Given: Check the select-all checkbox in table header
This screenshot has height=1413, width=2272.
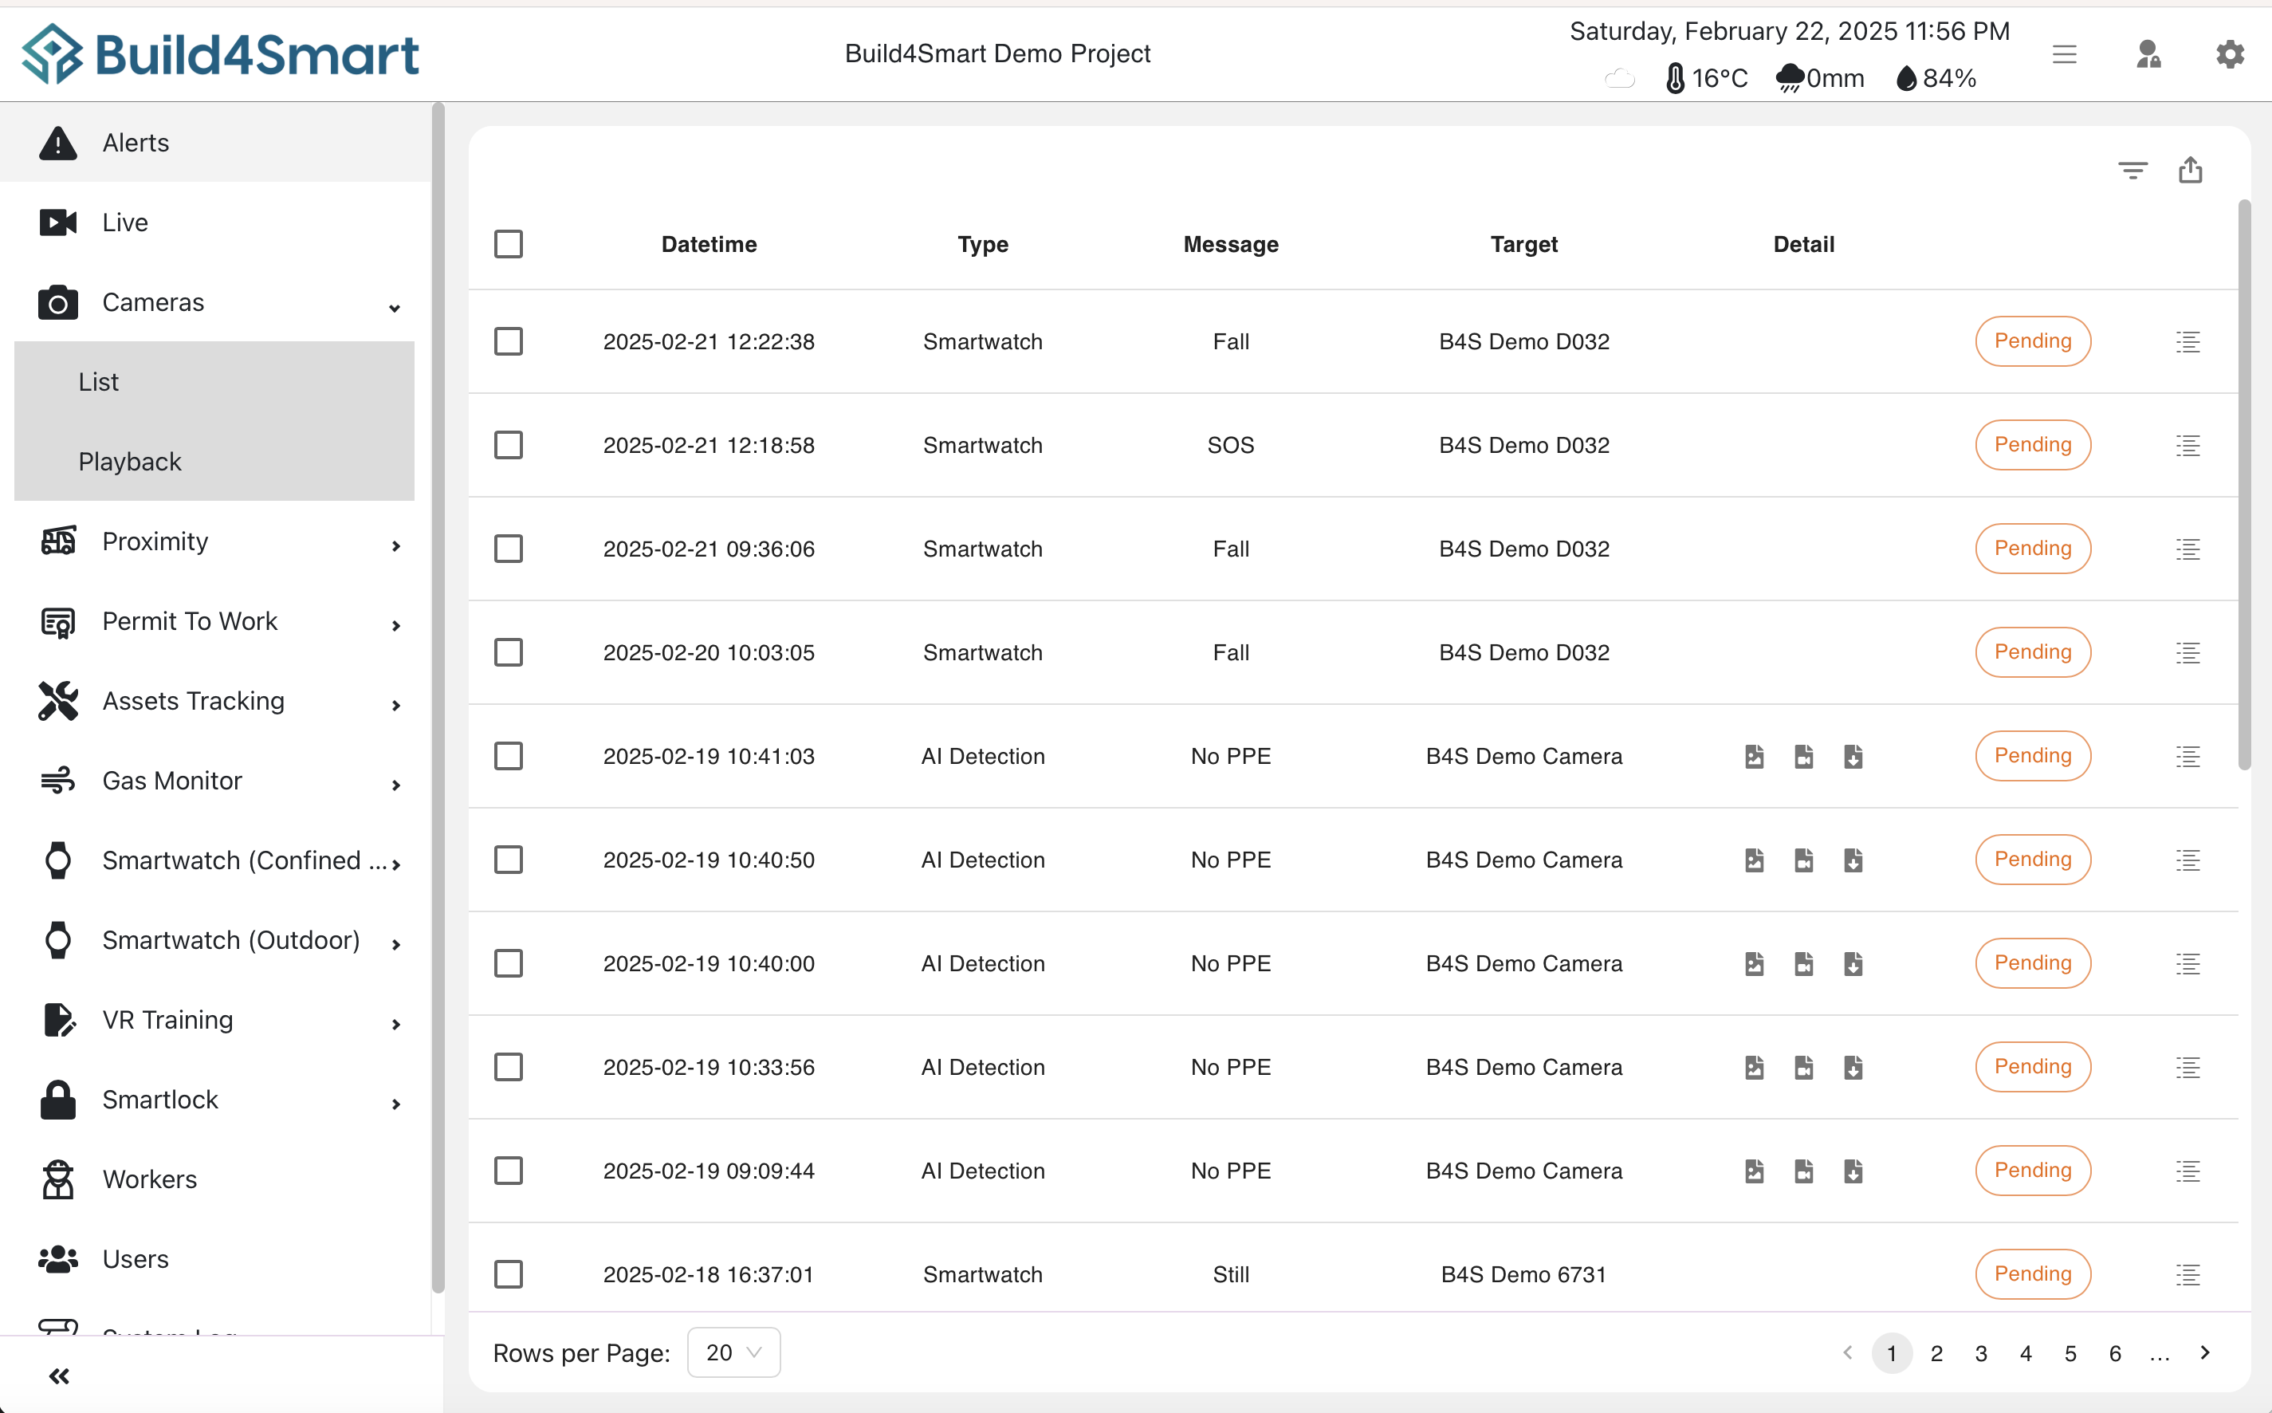Looking at the screenshot, I should point(509,243).
